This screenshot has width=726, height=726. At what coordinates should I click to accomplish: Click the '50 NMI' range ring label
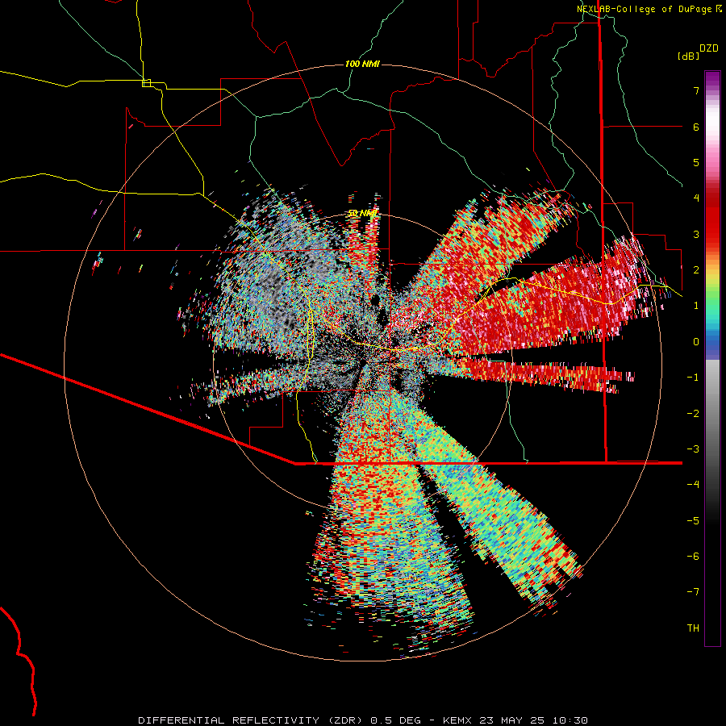click(362, 213)
